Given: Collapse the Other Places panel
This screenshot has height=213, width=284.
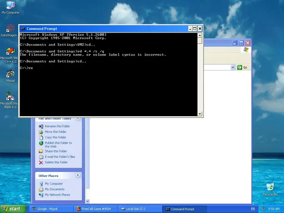Looking at the screenshot, I should point(78,175).
